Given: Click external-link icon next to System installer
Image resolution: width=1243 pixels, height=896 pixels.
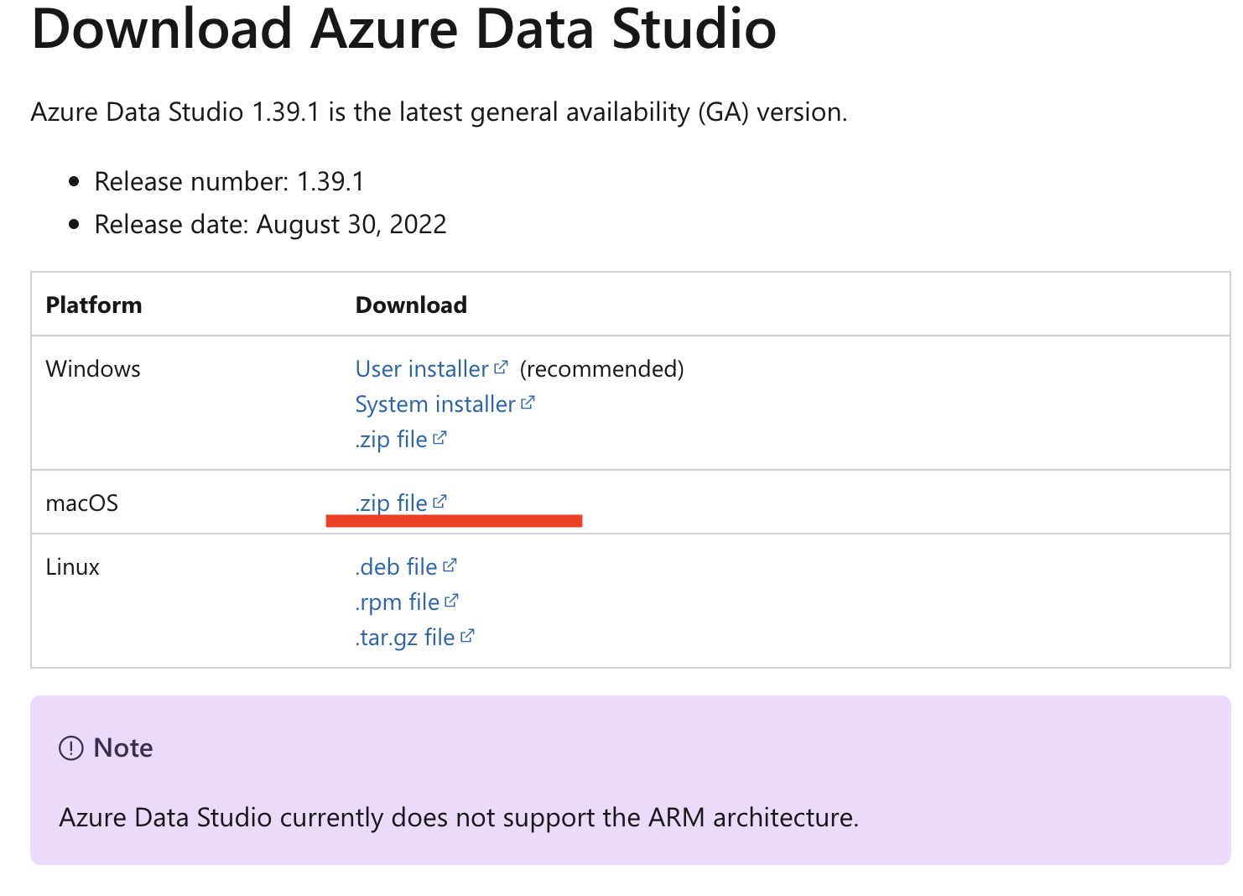Looking at the screenshot, I should (x=528, y=403).
